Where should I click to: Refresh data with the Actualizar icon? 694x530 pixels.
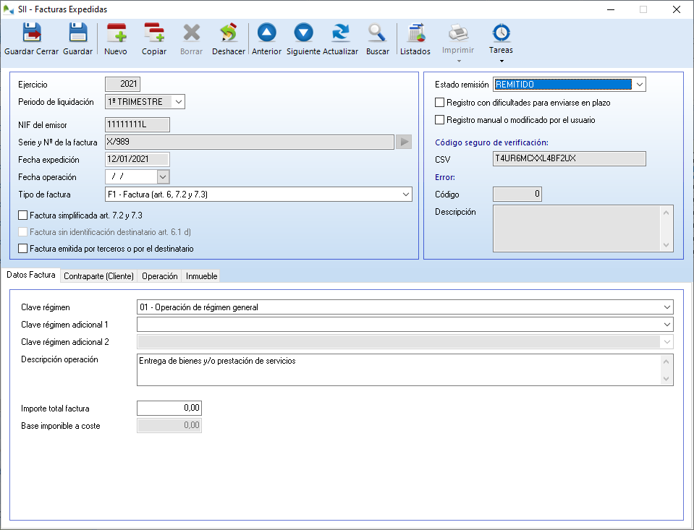[340, 39]
